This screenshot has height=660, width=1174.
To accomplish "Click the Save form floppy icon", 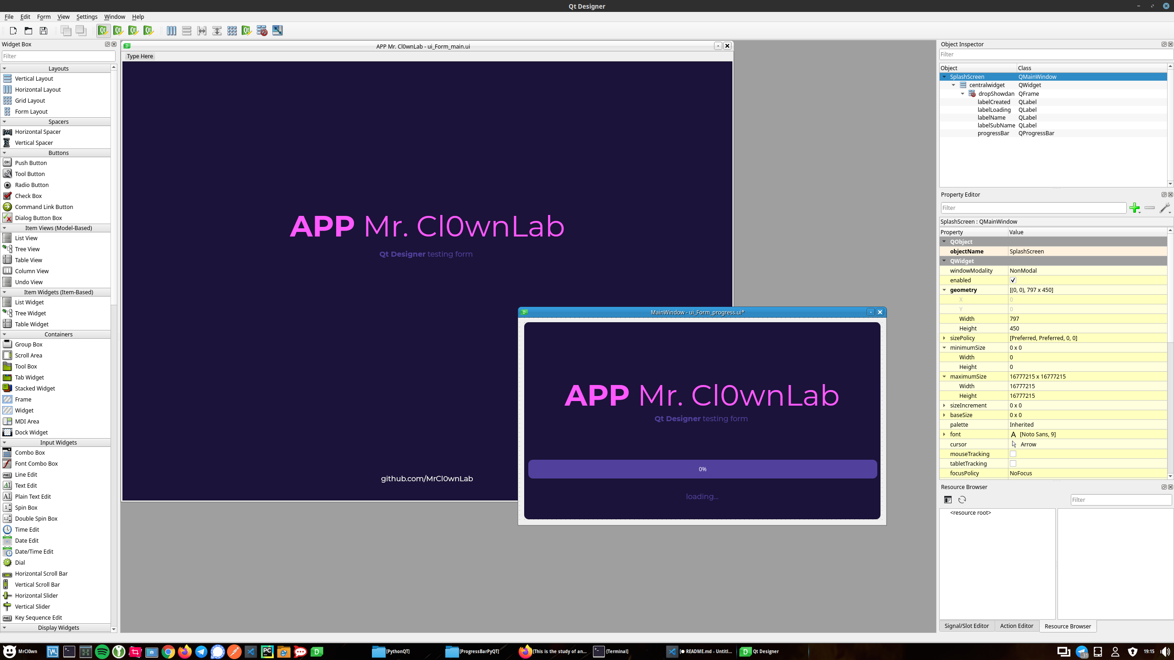I will click(x=44, y=31).
